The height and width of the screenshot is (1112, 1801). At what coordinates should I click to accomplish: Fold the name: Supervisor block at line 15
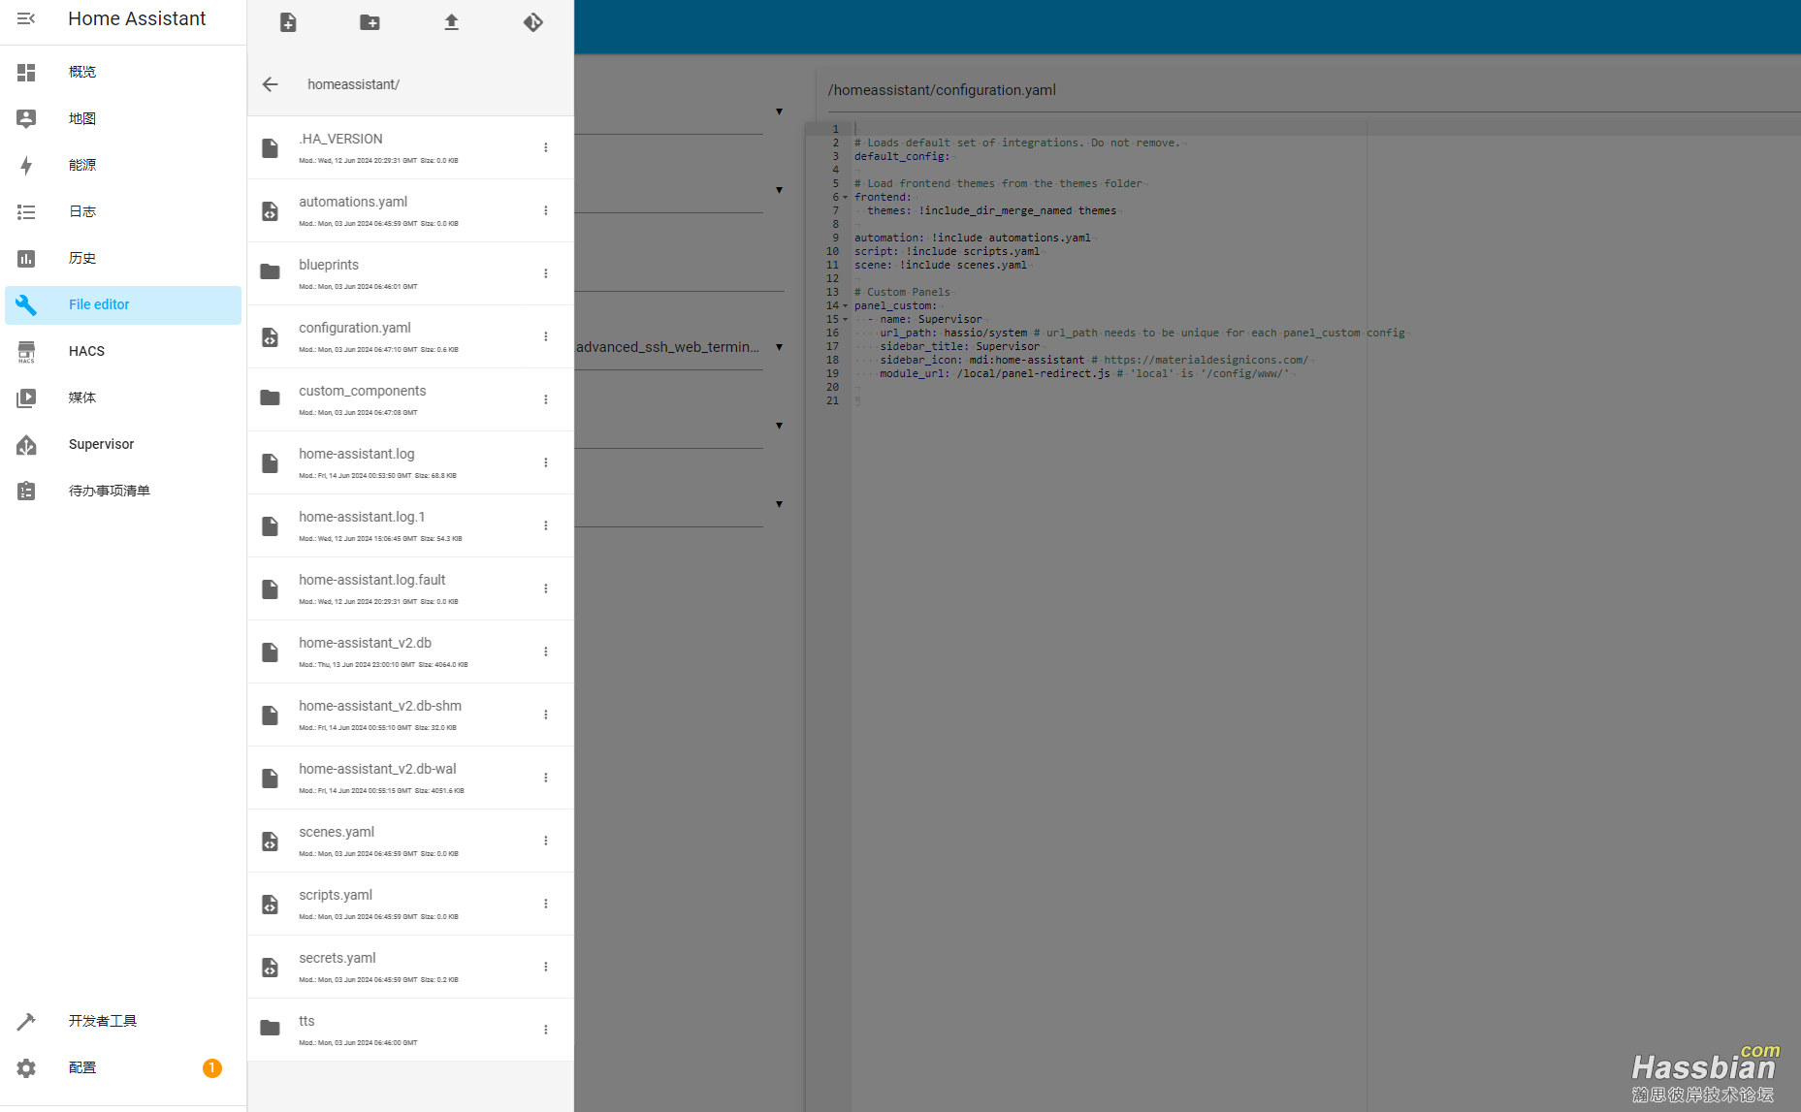(846, 319)
